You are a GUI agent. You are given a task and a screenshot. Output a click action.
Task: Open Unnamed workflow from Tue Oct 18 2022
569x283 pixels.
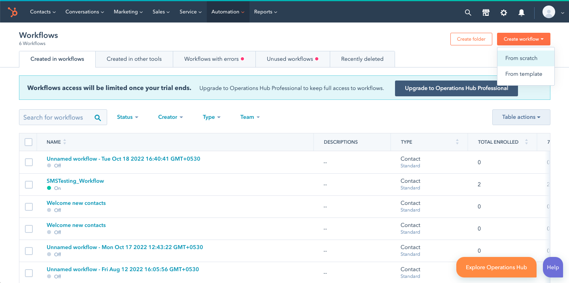(x=123, y=159)
